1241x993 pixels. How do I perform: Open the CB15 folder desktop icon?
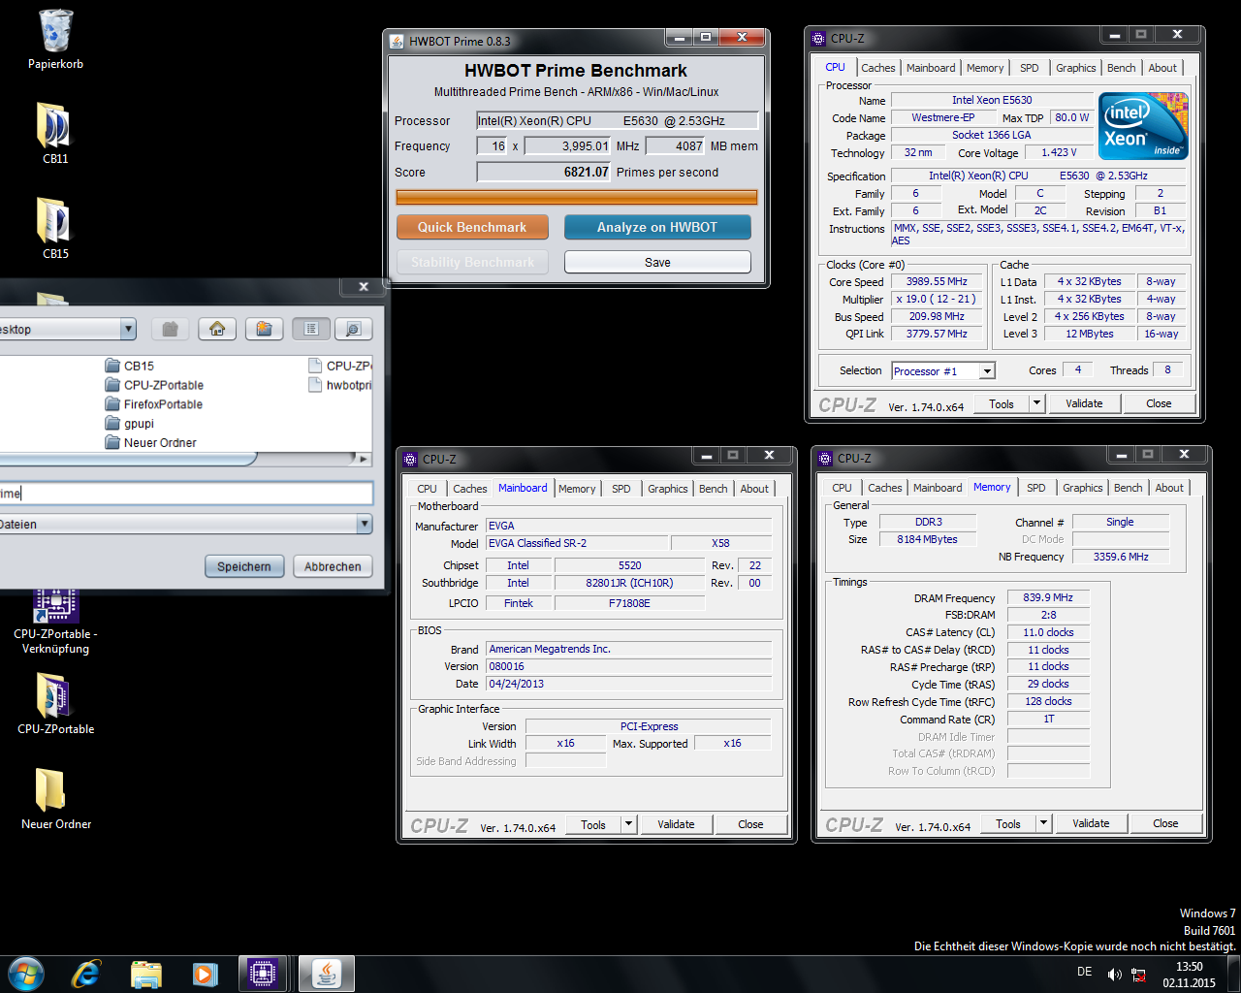[55, 228]
